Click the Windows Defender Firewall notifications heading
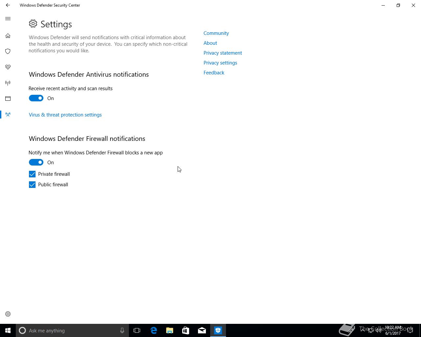 click(x=87, y=139)
